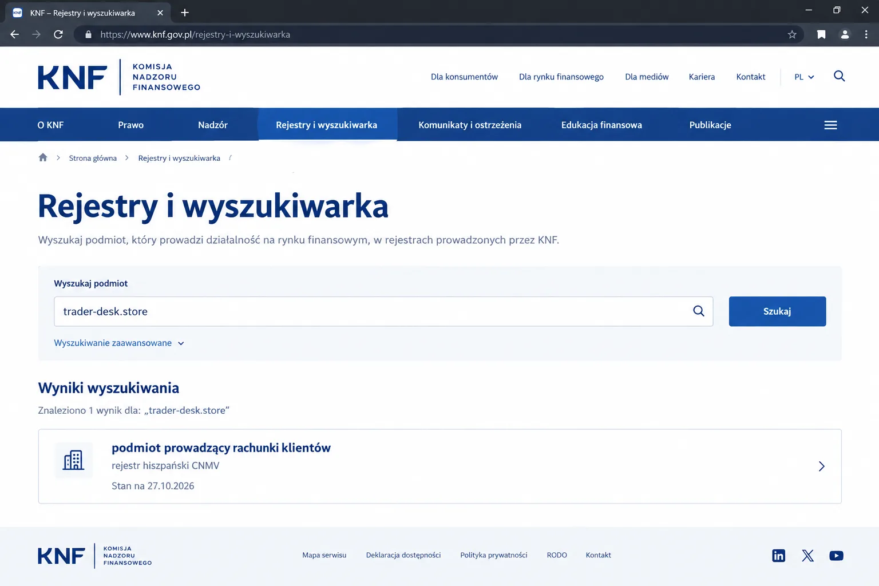The width and height of the screenshot is (879, 586).
Task: Open KNF YouTube channel from footer
Action: (836, 555)
